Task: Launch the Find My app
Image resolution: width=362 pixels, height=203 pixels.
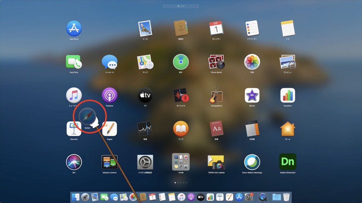Action: click(x=181, y=62)
